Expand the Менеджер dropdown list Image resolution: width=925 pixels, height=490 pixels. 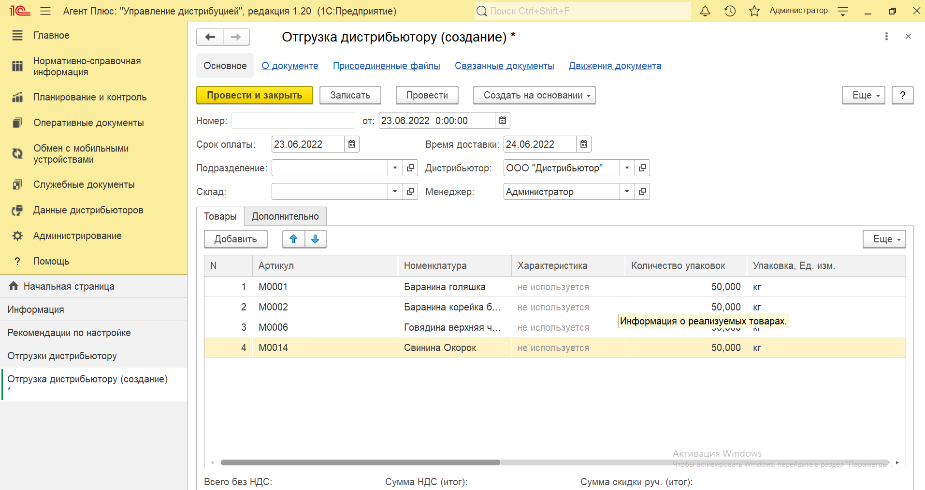(x=627, y=192)
